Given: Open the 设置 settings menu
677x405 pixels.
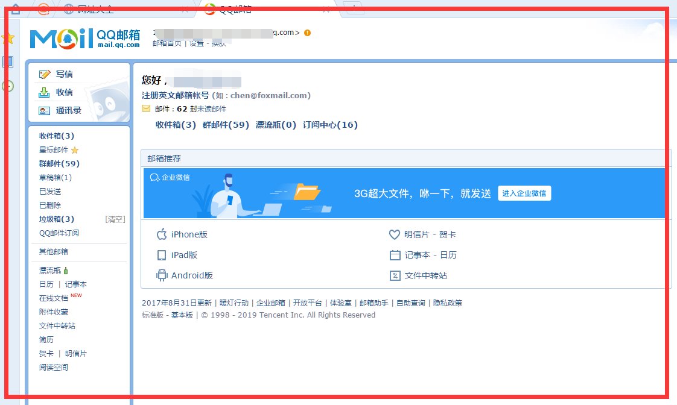Looking at the screenshot, I should click(x=197, y=45).
